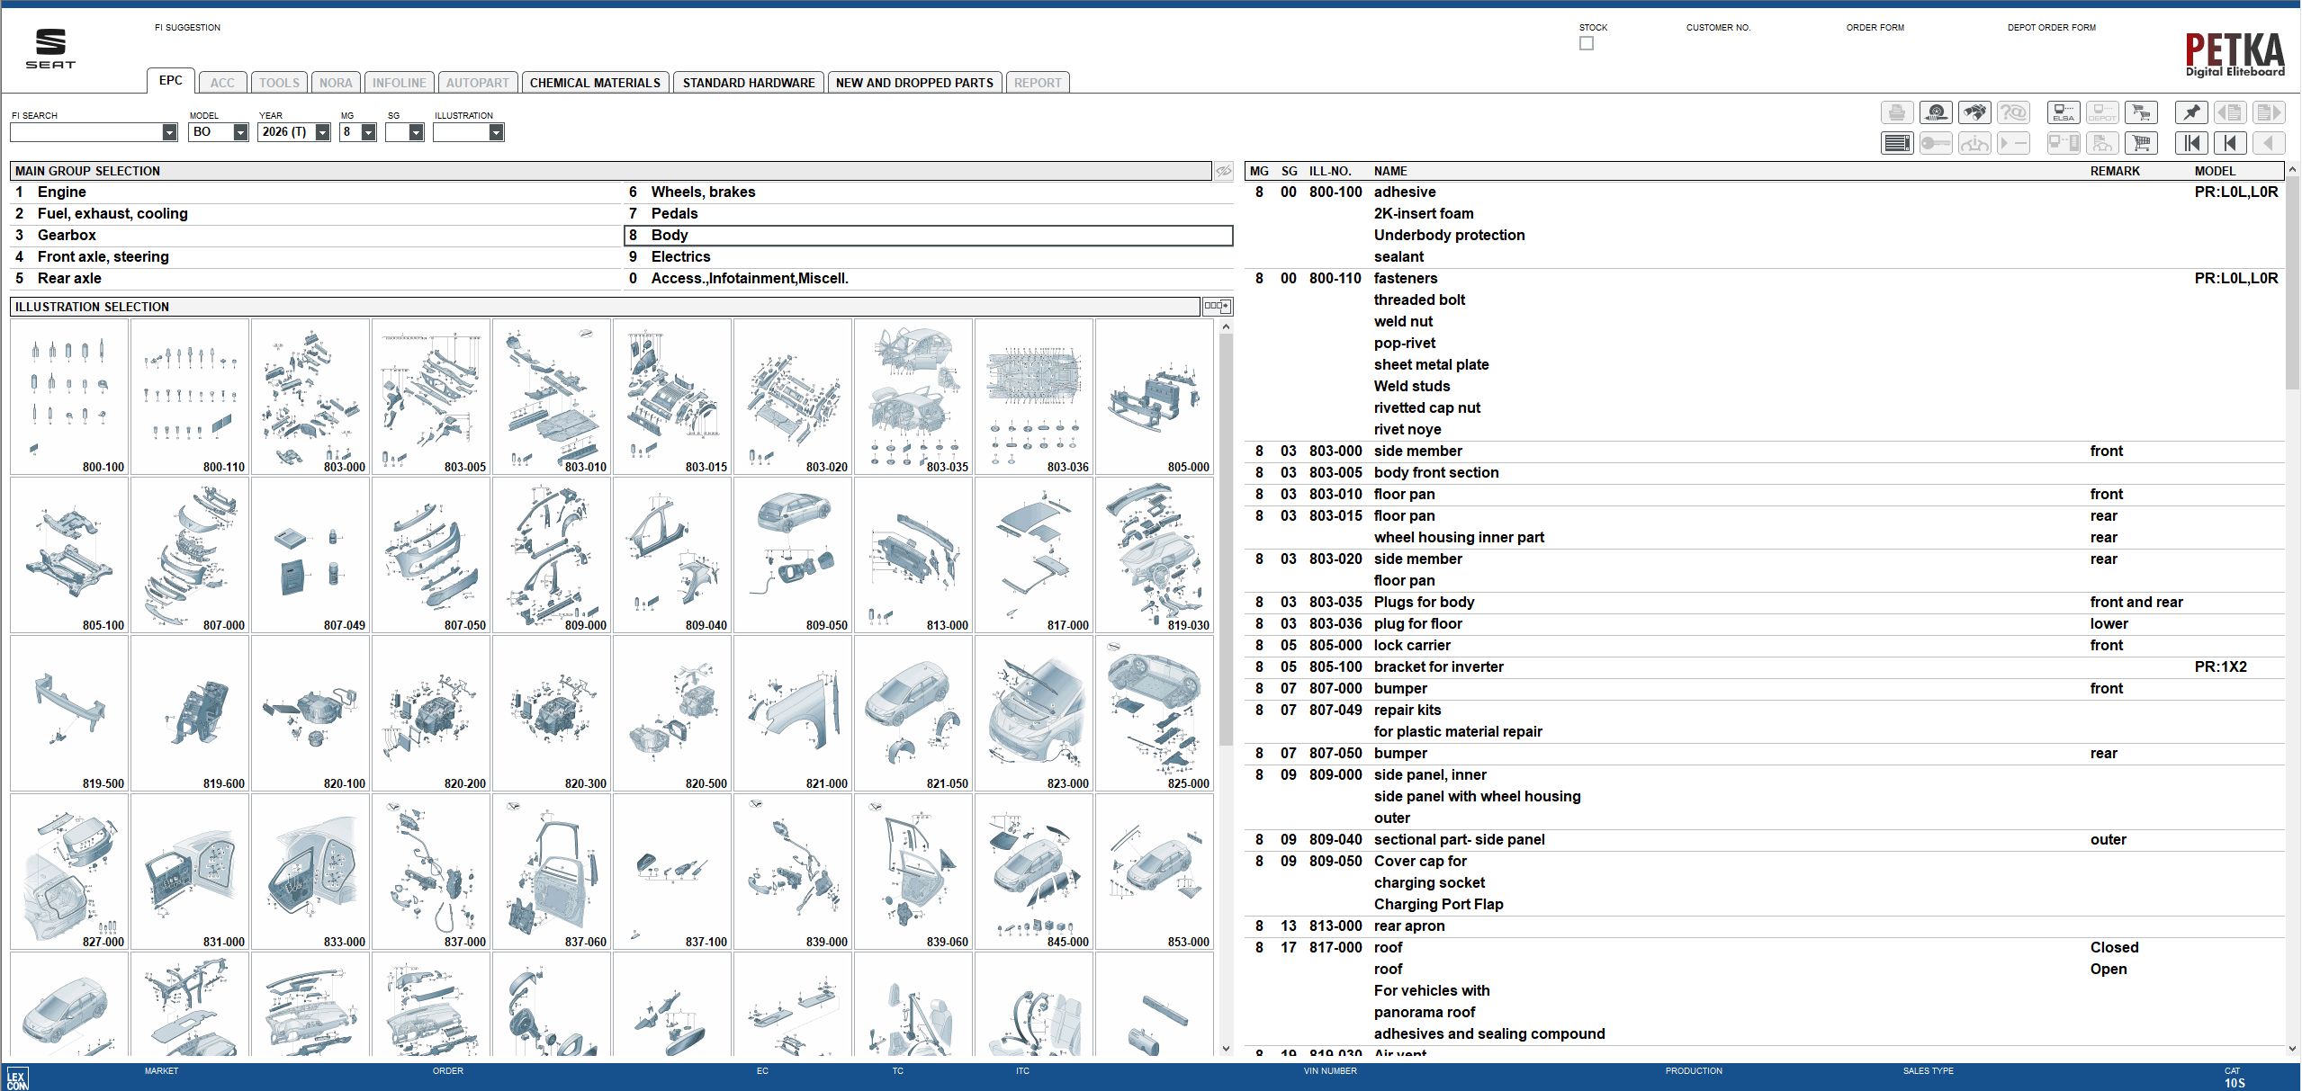Open the MODEL dropdown showing BO
This screenshot has height=1091, width=2302.
[x=239, y=131]
